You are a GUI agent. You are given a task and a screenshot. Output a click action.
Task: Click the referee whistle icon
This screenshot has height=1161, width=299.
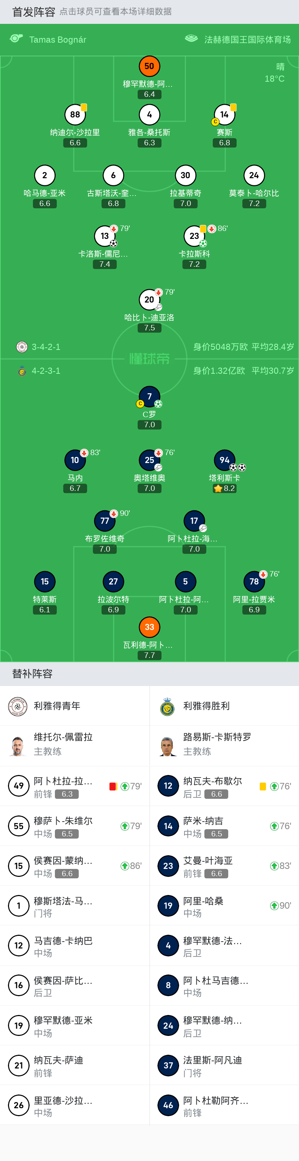pyautogui.click(x=16, y=39)
